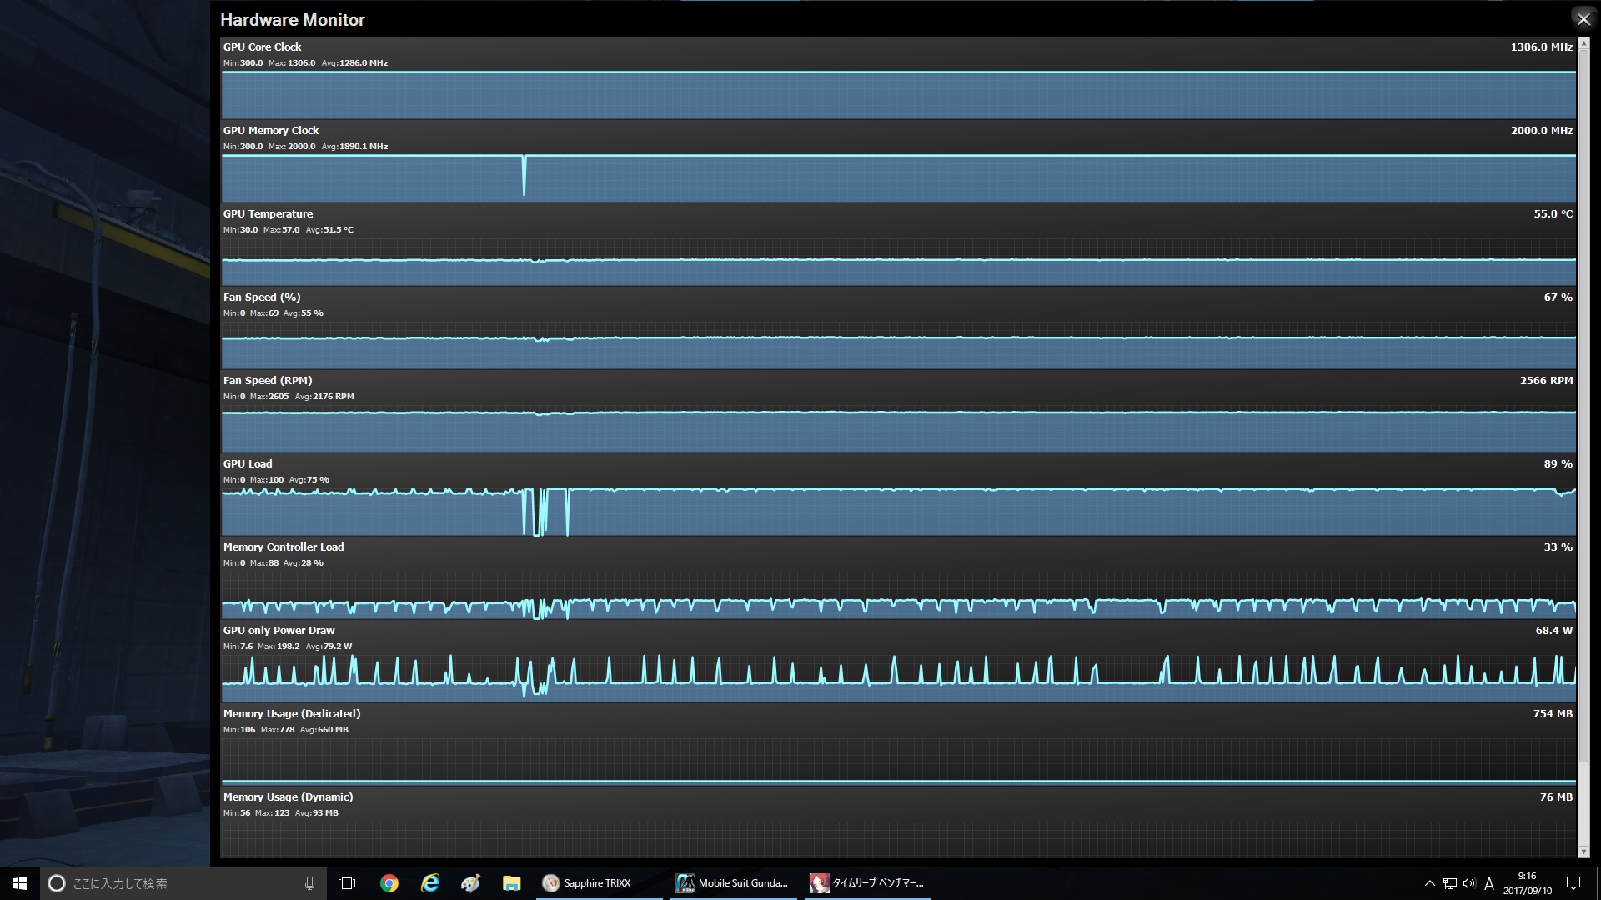Click the scrollbar down arrow in monitor
Image resolution: width=1601 pixels, height=900 pixels.
1583,852
